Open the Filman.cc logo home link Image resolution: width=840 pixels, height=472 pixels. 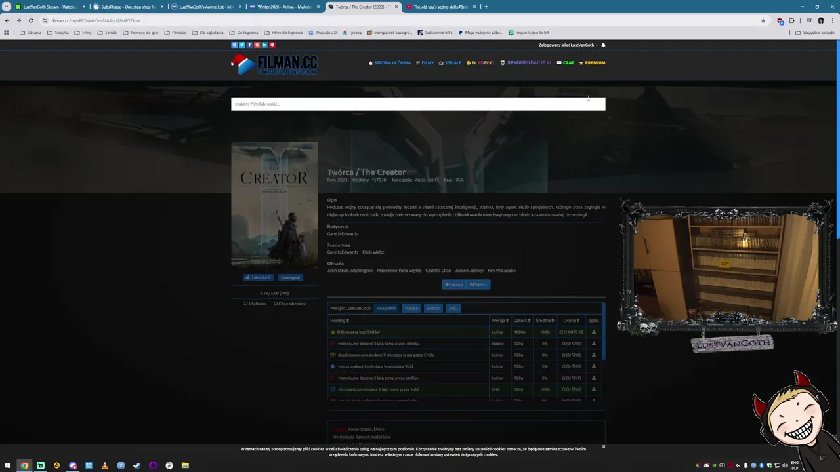coord(274,64)
